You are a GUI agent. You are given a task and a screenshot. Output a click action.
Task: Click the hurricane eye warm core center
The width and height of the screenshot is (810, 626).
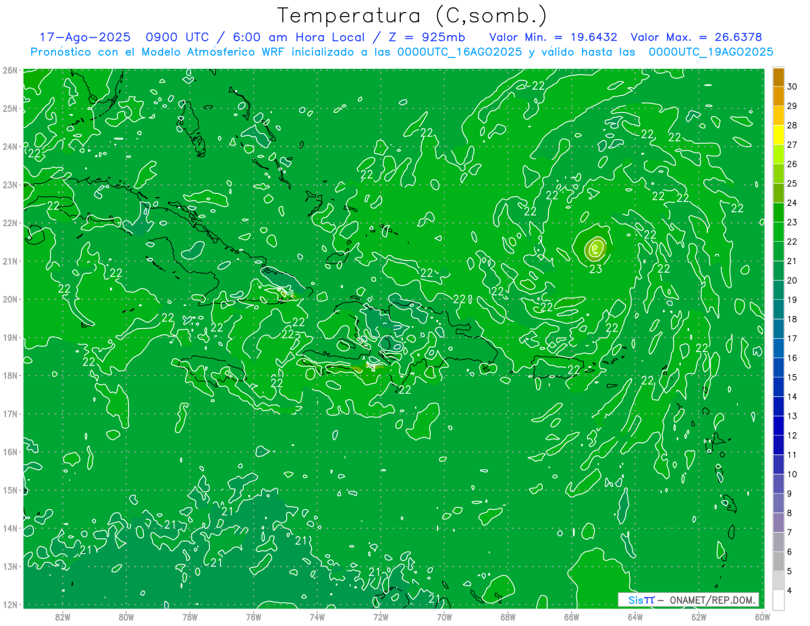coord(595,249)
